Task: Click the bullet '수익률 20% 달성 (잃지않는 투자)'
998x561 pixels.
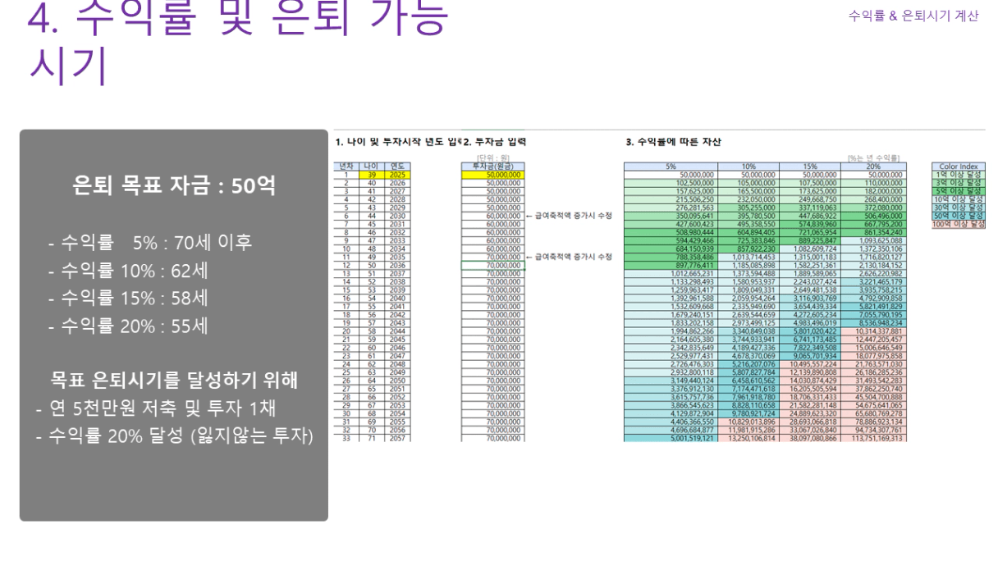Action: coord(175,436)
